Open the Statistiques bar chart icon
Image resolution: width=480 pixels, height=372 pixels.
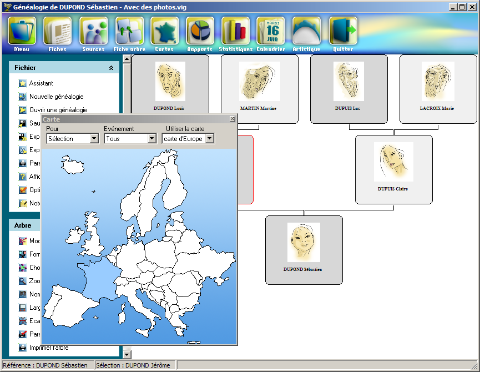235,31
